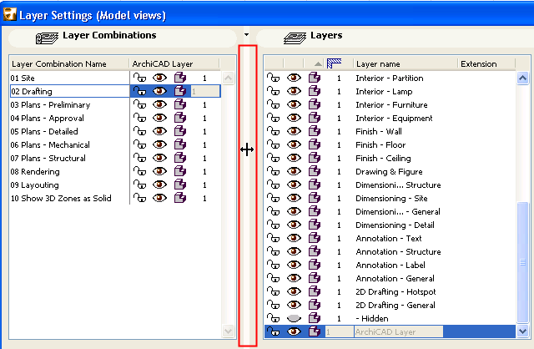This screenshot has height=349, width=534.
Task: Click the Layer name column header
Action: [x=406, y=63]
